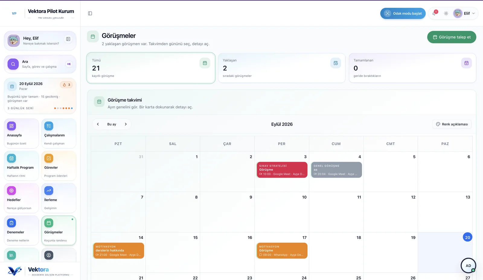
Task: Click the AD floating avatar button
Action: [468, 266]
